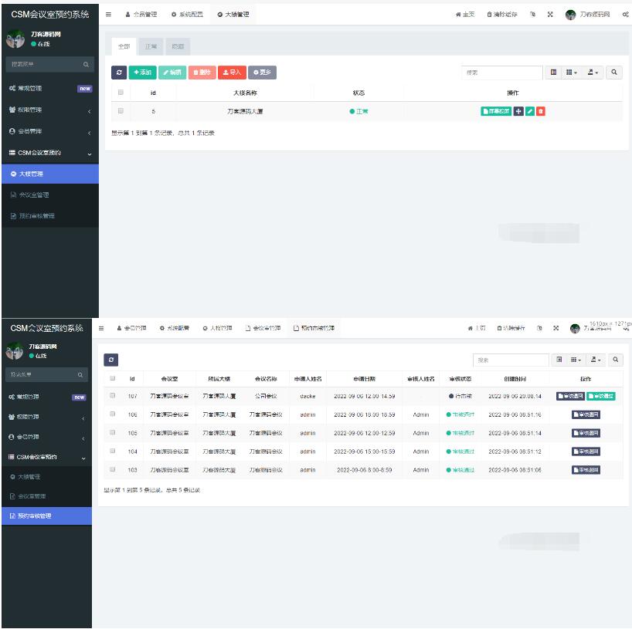632x629 pixels.
Task: Click the red 导入 import button
Action: coord(232,72)
